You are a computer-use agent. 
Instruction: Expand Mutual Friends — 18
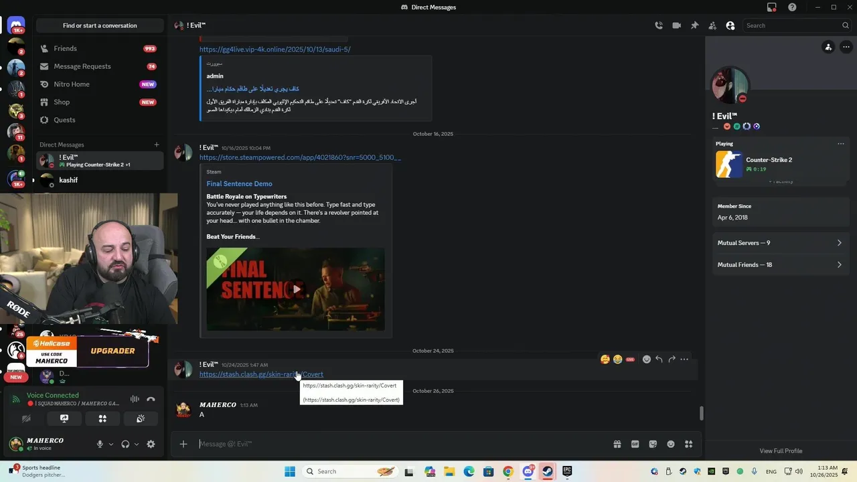(x=780, y=264)
